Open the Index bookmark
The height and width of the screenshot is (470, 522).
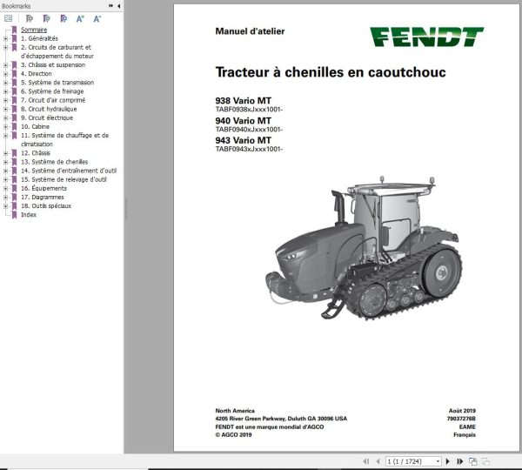(x=29, y=215)
